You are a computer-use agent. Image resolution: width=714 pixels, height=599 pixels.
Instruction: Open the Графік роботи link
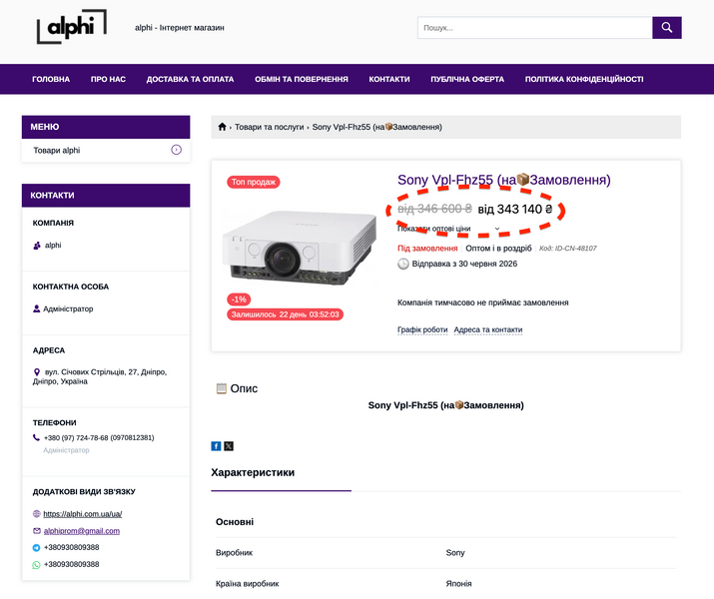click(422, 329)
